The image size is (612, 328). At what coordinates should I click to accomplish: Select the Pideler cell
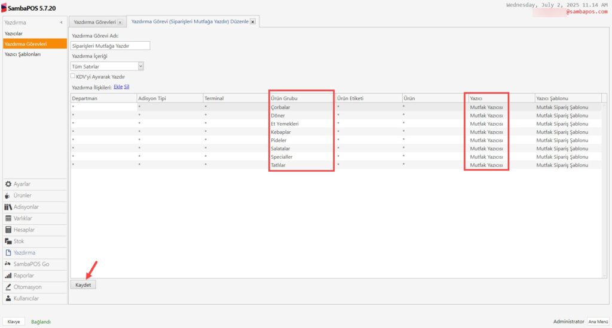tap(302, 140)
